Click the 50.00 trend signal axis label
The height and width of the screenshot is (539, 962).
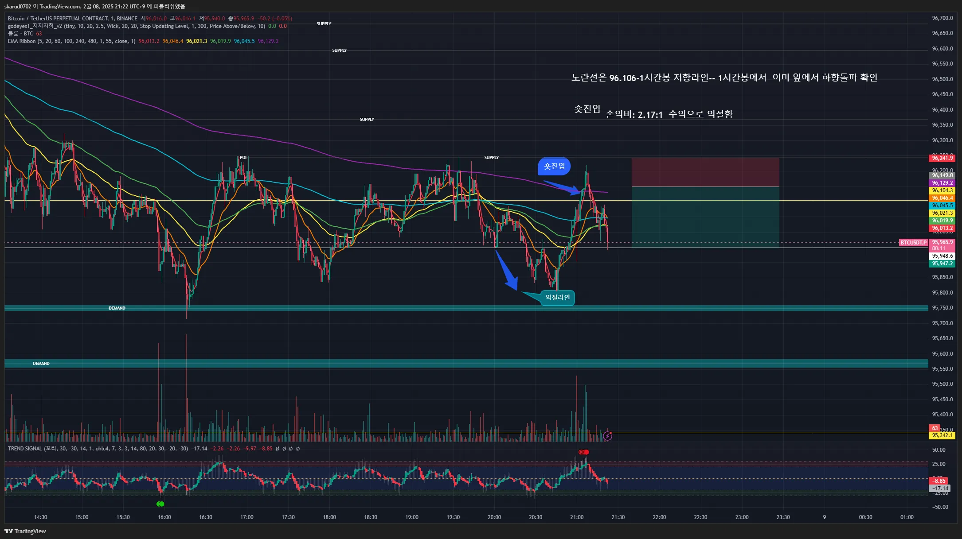coord(939,450)
